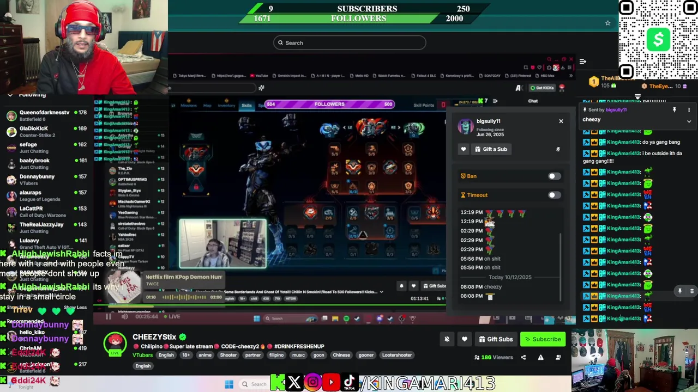The image size is (698, 392).
Task: Open the X icon in social banner
Action: point(294,383)
